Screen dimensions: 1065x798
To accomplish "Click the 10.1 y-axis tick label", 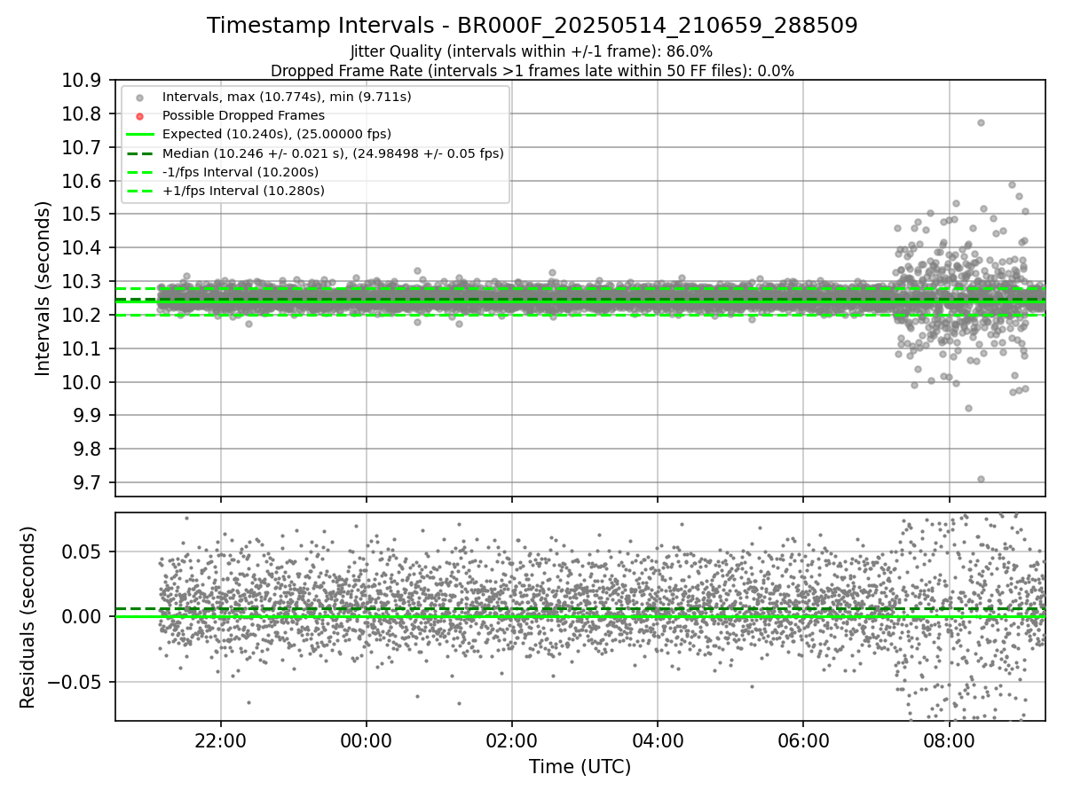I will pyautogui.click(x=81, y=349).
